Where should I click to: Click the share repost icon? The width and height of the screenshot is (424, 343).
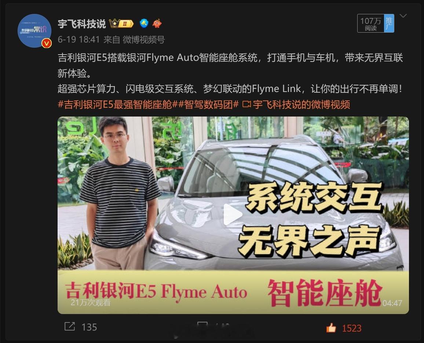point(69,327)
